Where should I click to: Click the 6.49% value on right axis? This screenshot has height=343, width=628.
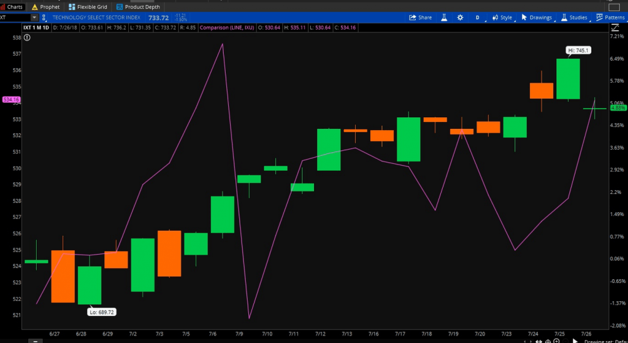617,58
